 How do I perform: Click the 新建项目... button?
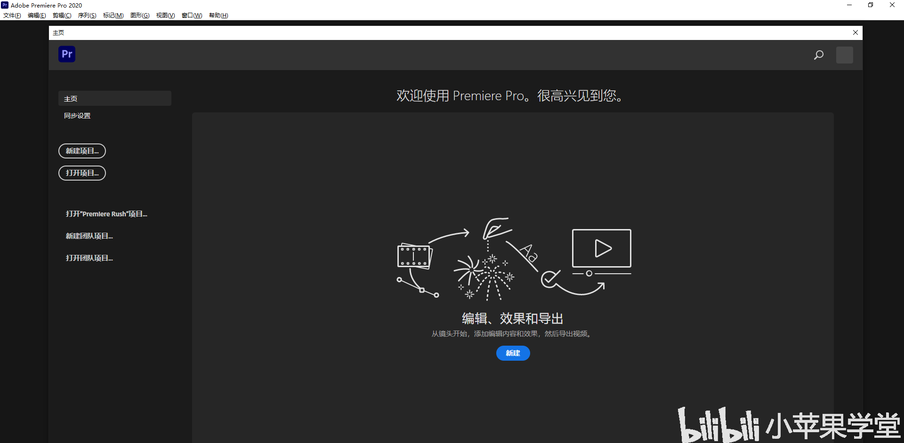(82, 151)
